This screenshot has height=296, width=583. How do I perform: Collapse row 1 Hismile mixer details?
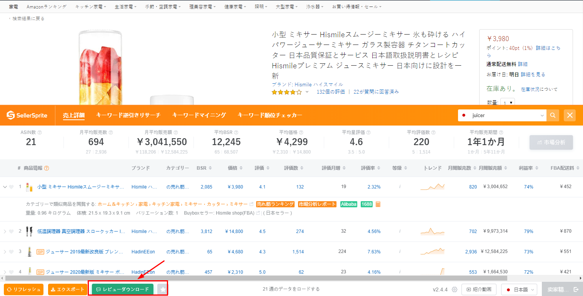coord(5,187)
